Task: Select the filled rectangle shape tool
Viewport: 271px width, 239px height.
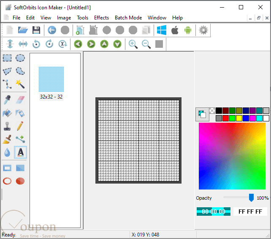Action: (20, 168)
